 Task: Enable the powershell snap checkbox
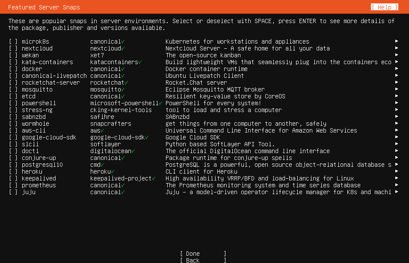pyautogui.click(x=13, y=103)
